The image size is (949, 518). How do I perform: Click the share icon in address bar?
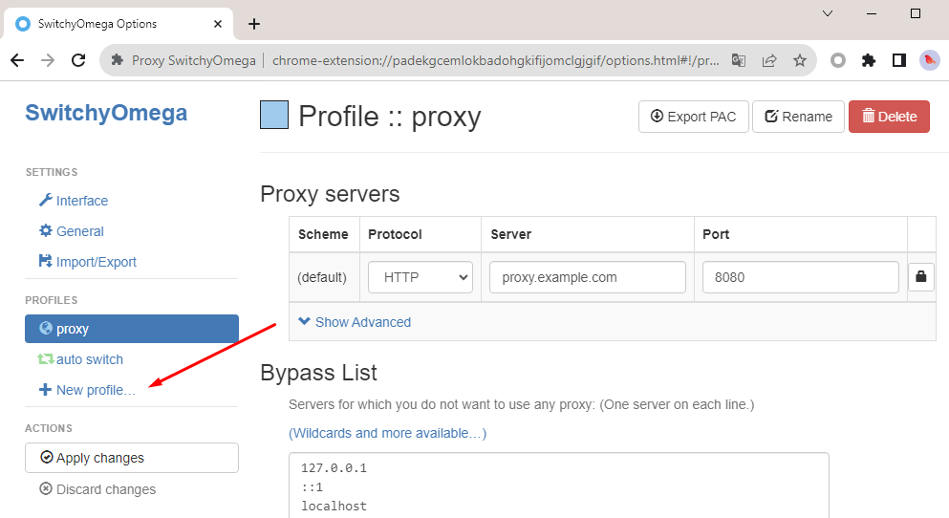pos(769,60)
